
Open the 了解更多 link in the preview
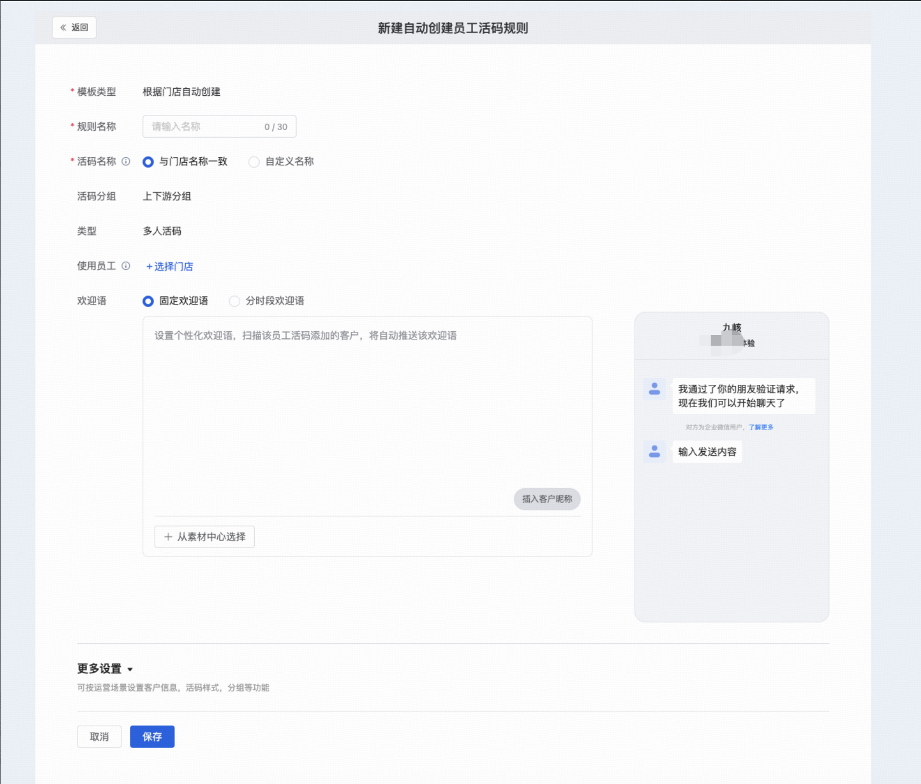click(761, 427)
